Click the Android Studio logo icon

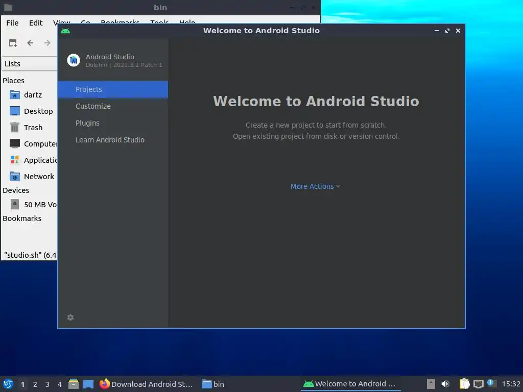point(74,60)
